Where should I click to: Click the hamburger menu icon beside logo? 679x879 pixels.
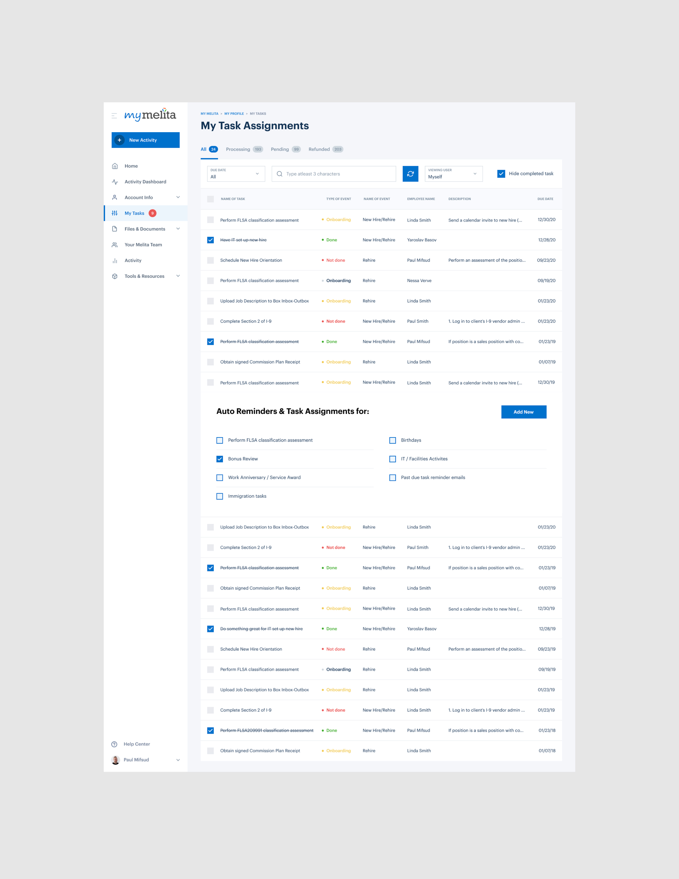coord(114,116)
